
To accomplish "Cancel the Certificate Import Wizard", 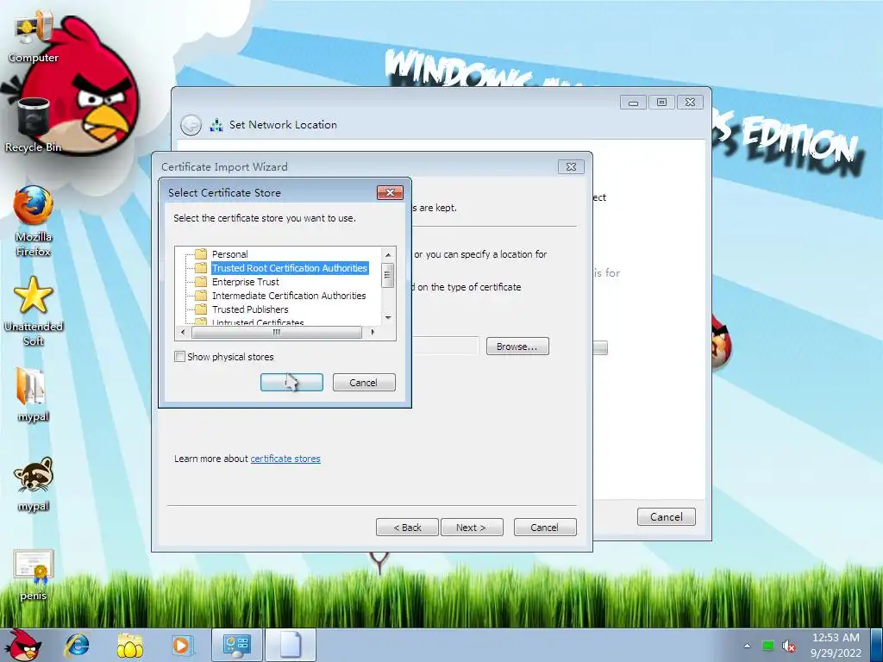I will [x=545, y=528].
